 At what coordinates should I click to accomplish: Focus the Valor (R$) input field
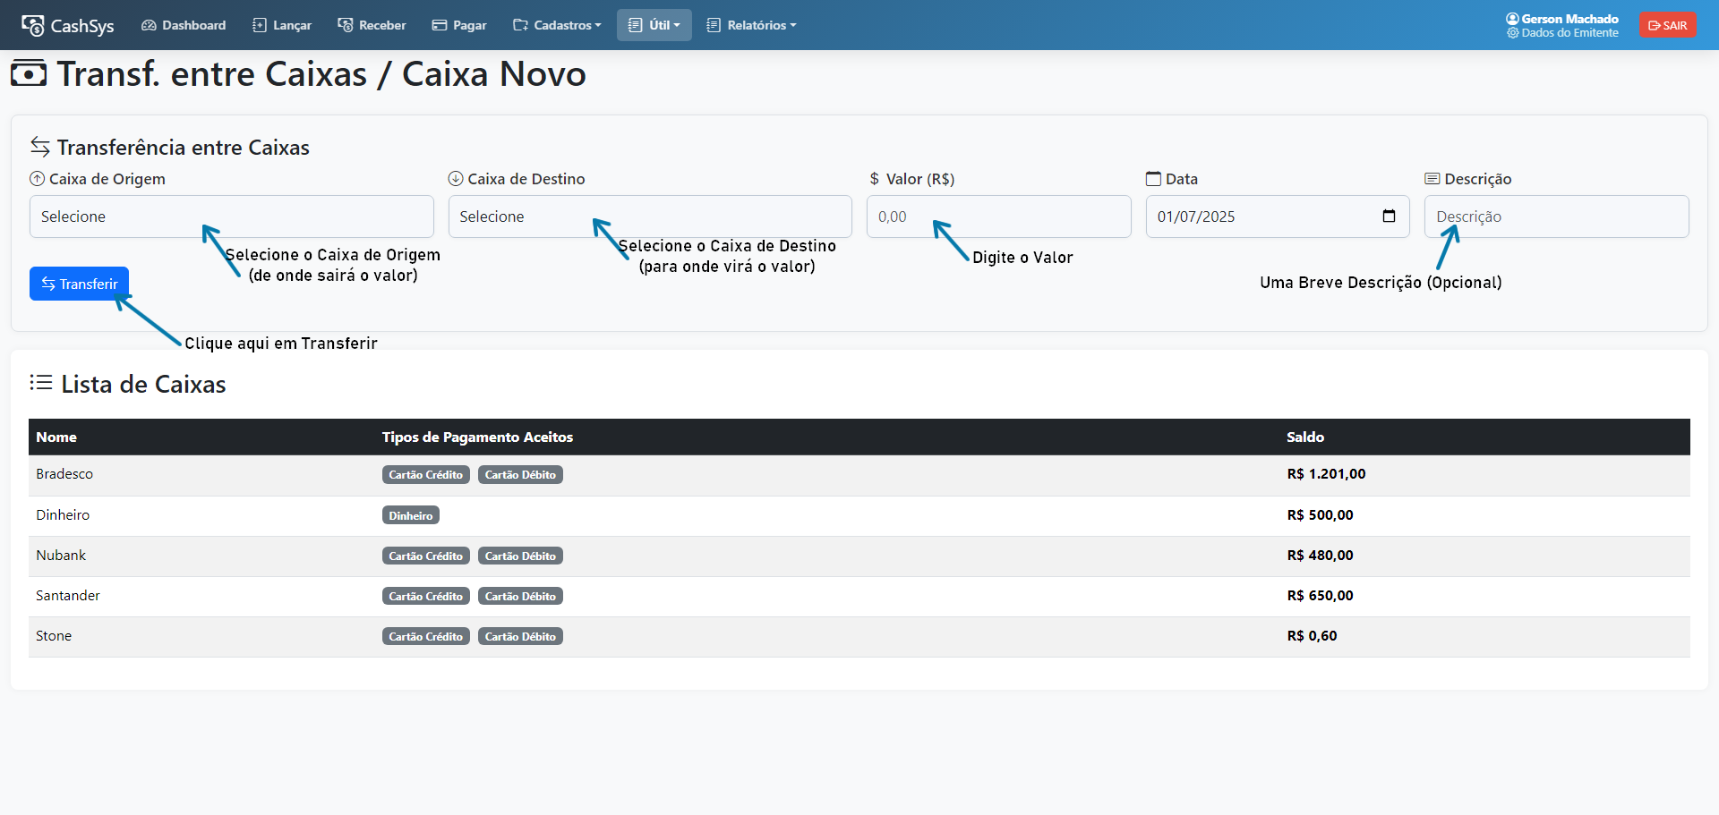pyautogui.click(x=998, y=216)
